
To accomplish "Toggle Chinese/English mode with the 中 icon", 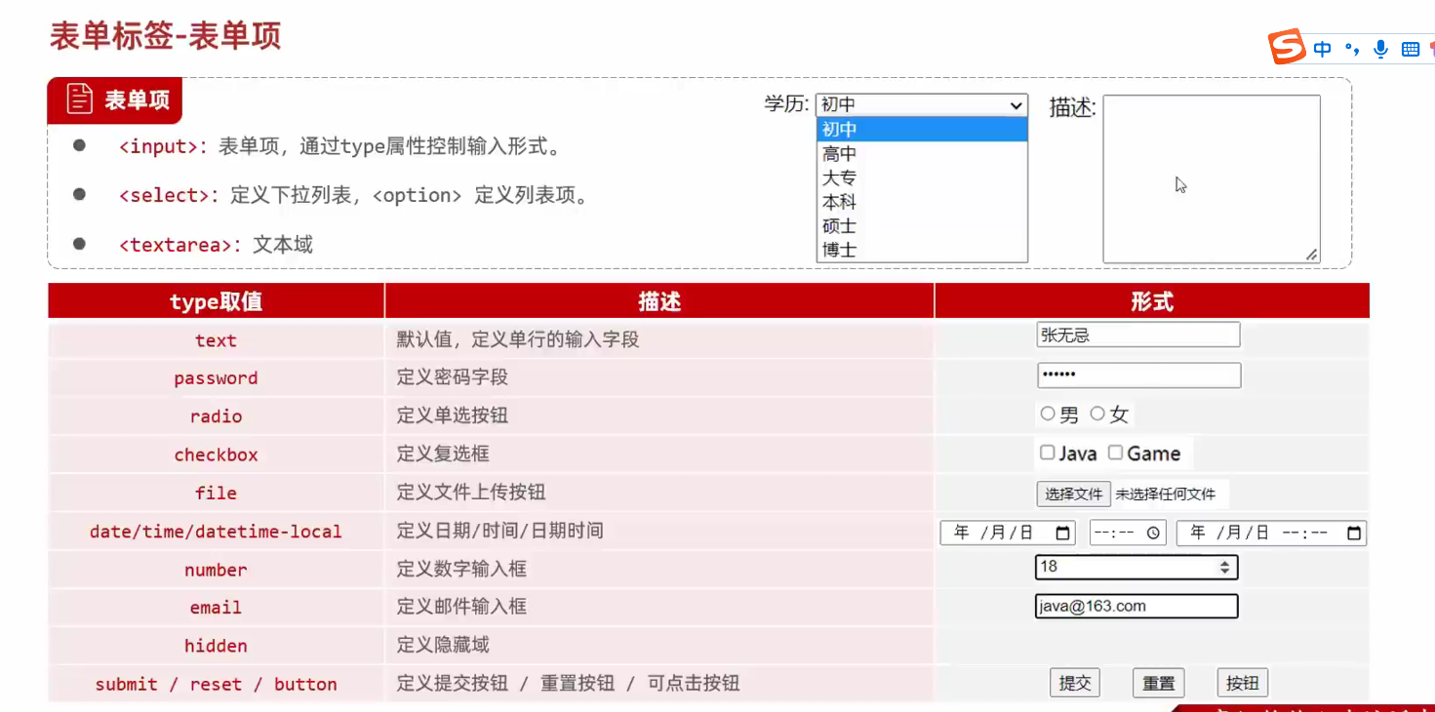I will (1323, 49).
